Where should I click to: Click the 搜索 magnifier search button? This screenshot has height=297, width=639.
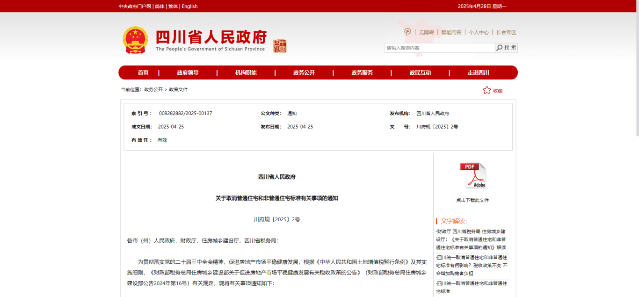pos(506,48)
